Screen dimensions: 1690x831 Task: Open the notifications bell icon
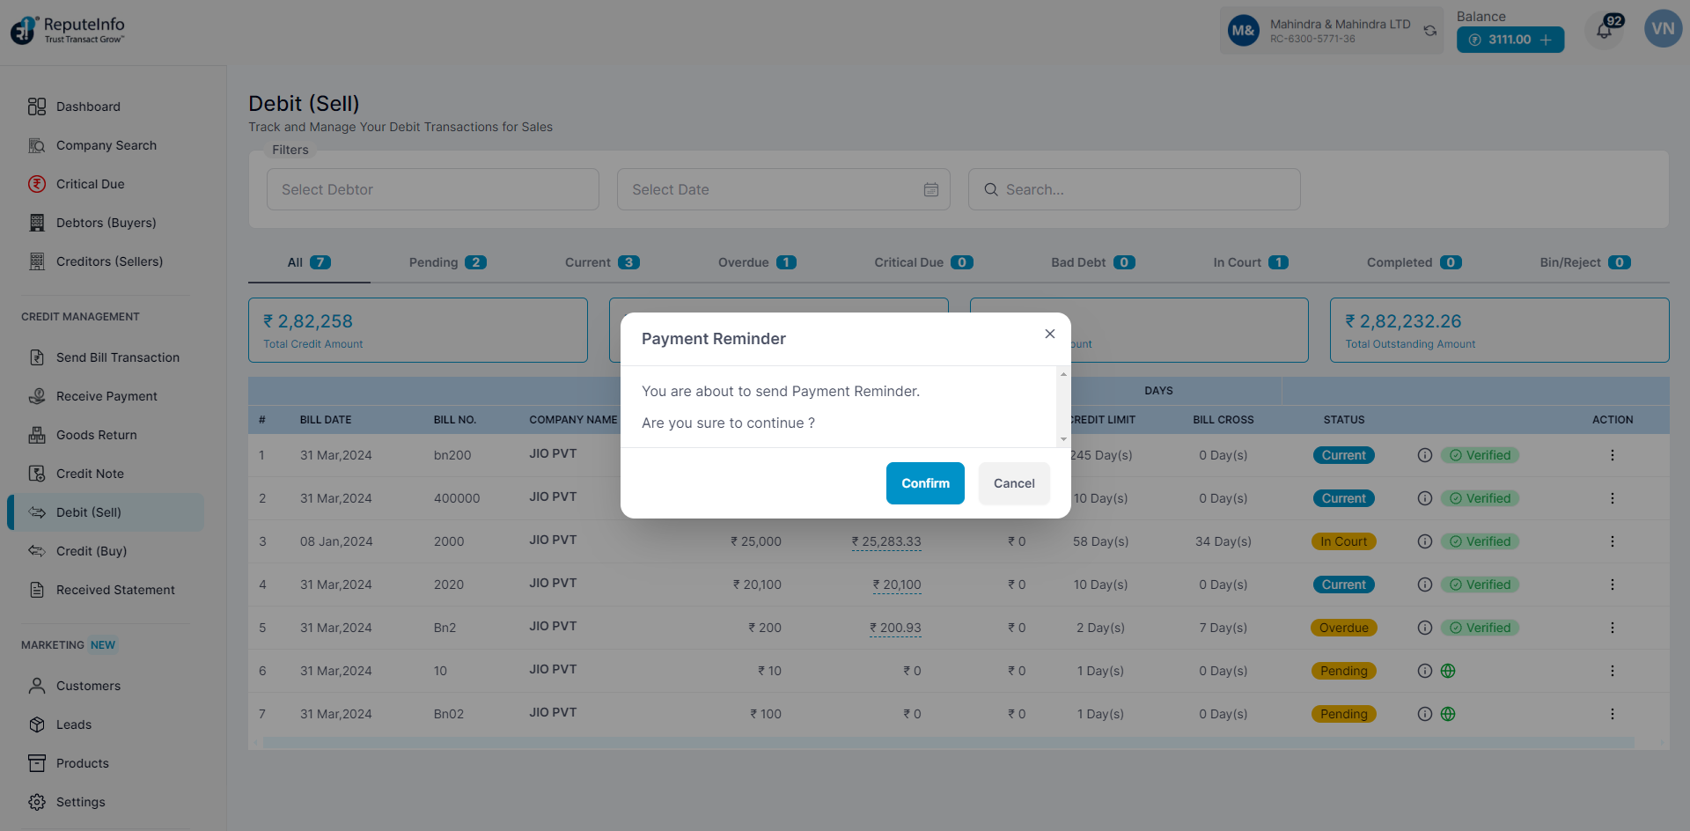1604,32
